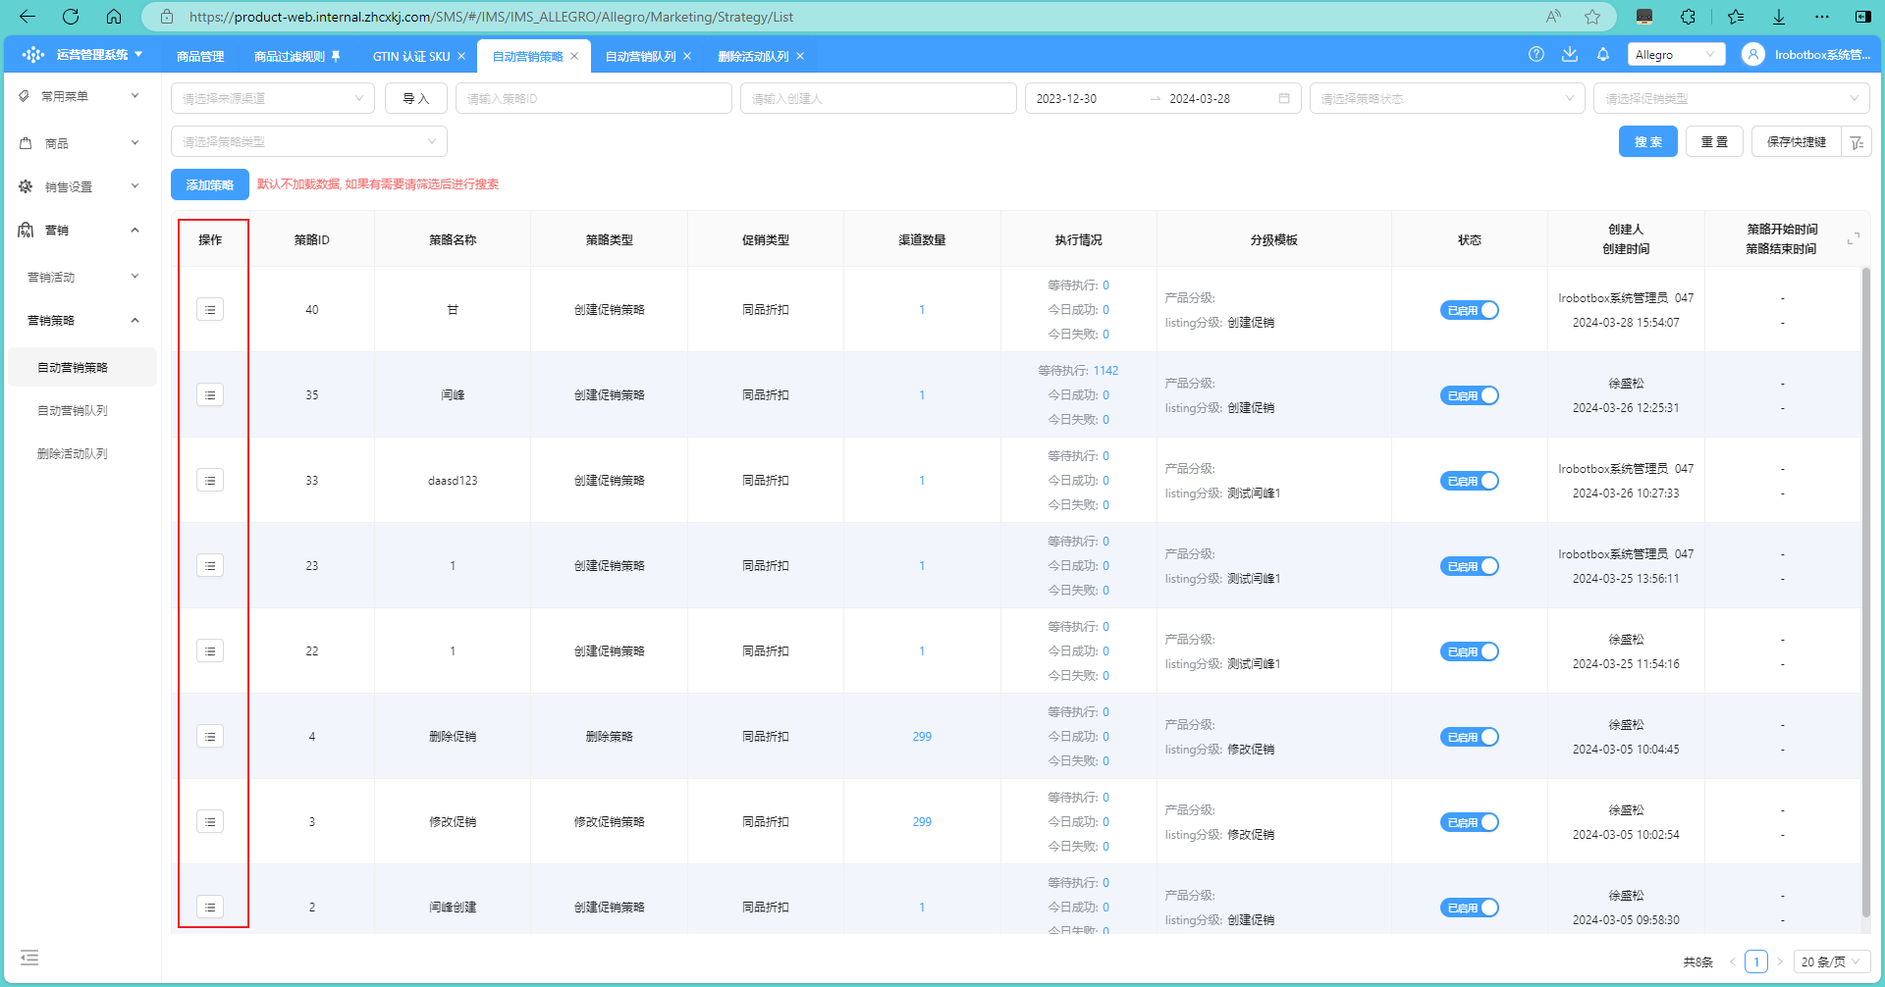Open the operation menu icon for strategy 33
Viewport: 1885px width, 987px height.
click(210, 481)
